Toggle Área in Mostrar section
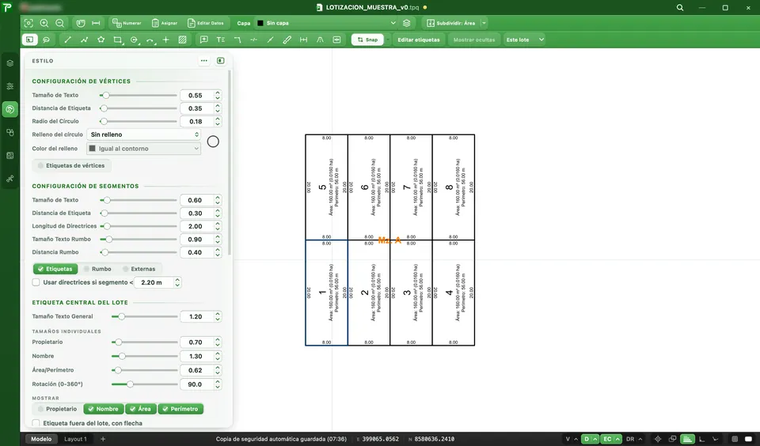Viewport: 760px width, 446px height. click(140, 409)
